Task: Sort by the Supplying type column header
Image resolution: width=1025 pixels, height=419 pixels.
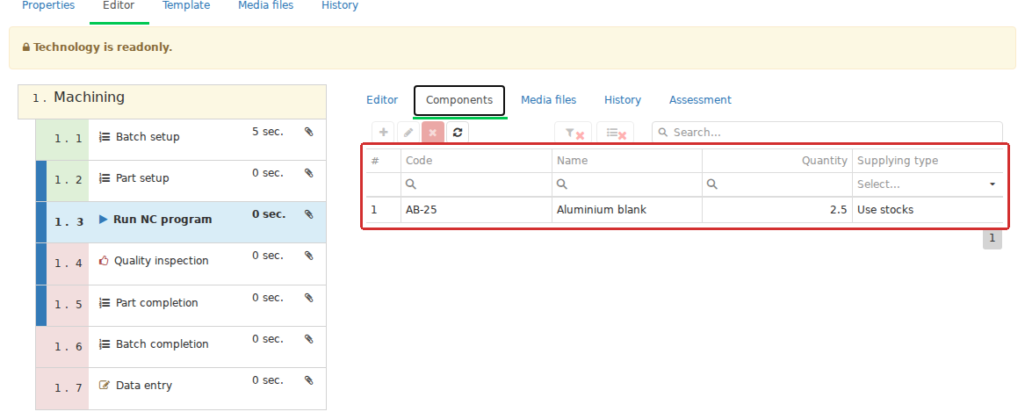Action: (x=927, y=160)
